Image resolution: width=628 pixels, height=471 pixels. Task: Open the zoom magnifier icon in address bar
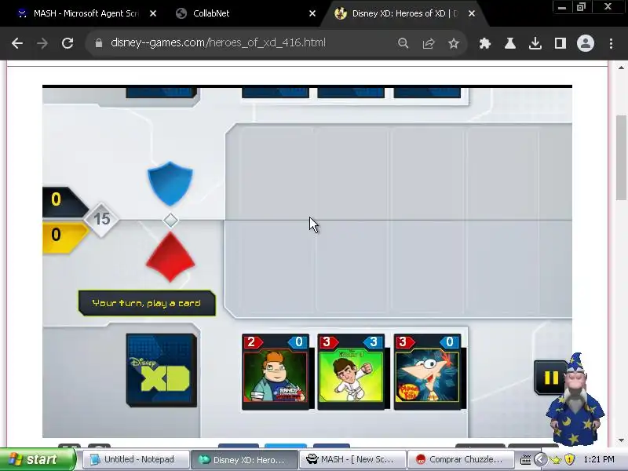[x=403, y=43]
